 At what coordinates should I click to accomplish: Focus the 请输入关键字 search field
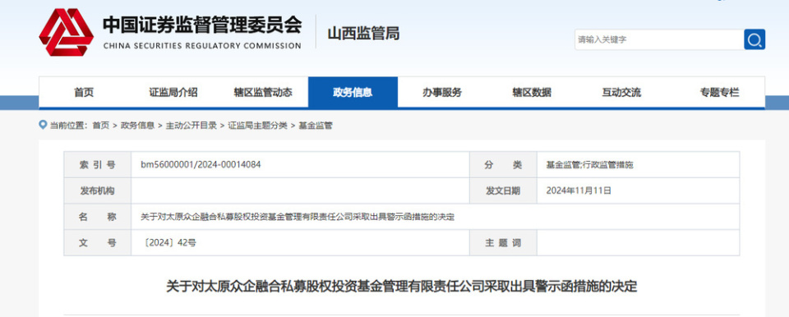(x=659, y=39)
